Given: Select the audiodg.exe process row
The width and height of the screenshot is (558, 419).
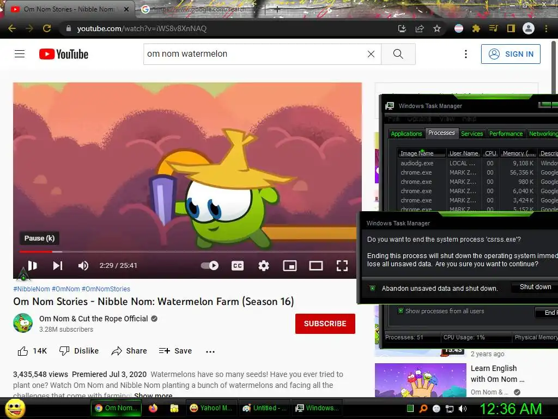Looking at the screenshot, I should (477, 163).
